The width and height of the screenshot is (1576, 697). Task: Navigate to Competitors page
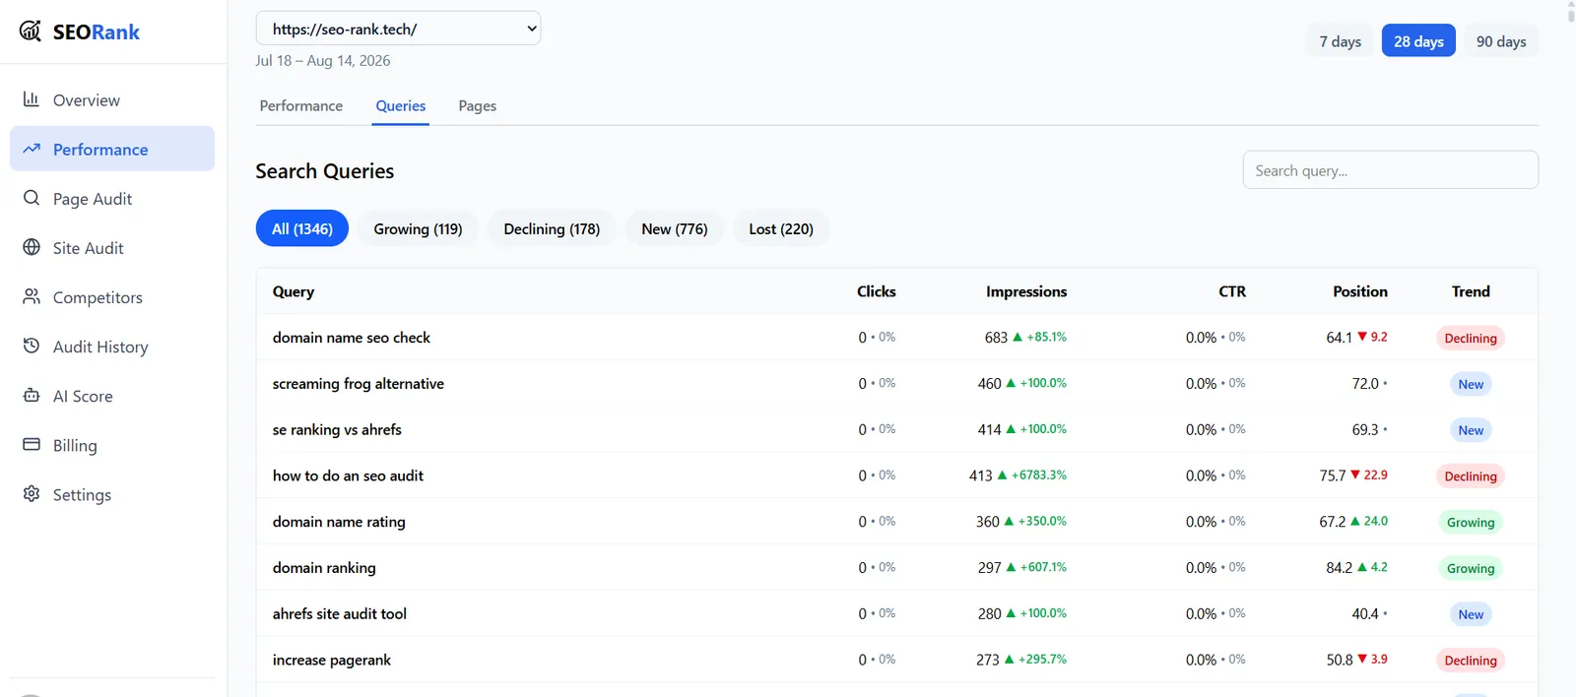[x=112, y=296]
